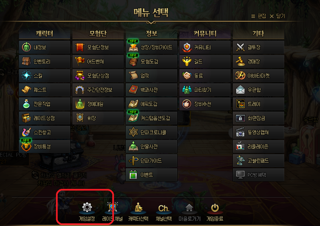Image resolution: width=320 pixels, height=226 pixels.
Task: Open the 이벤트 calendar entry
Action: [x=151, y=175]
